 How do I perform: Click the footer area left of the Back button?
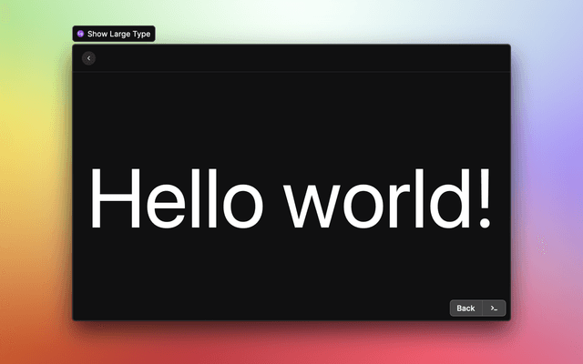click(x=255, y=308)
